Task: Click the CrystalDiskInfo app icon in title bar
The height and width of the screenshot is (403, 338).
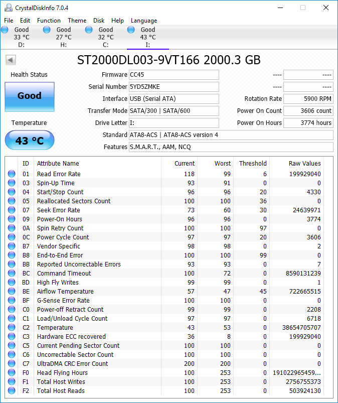Action: coord(9,8)
